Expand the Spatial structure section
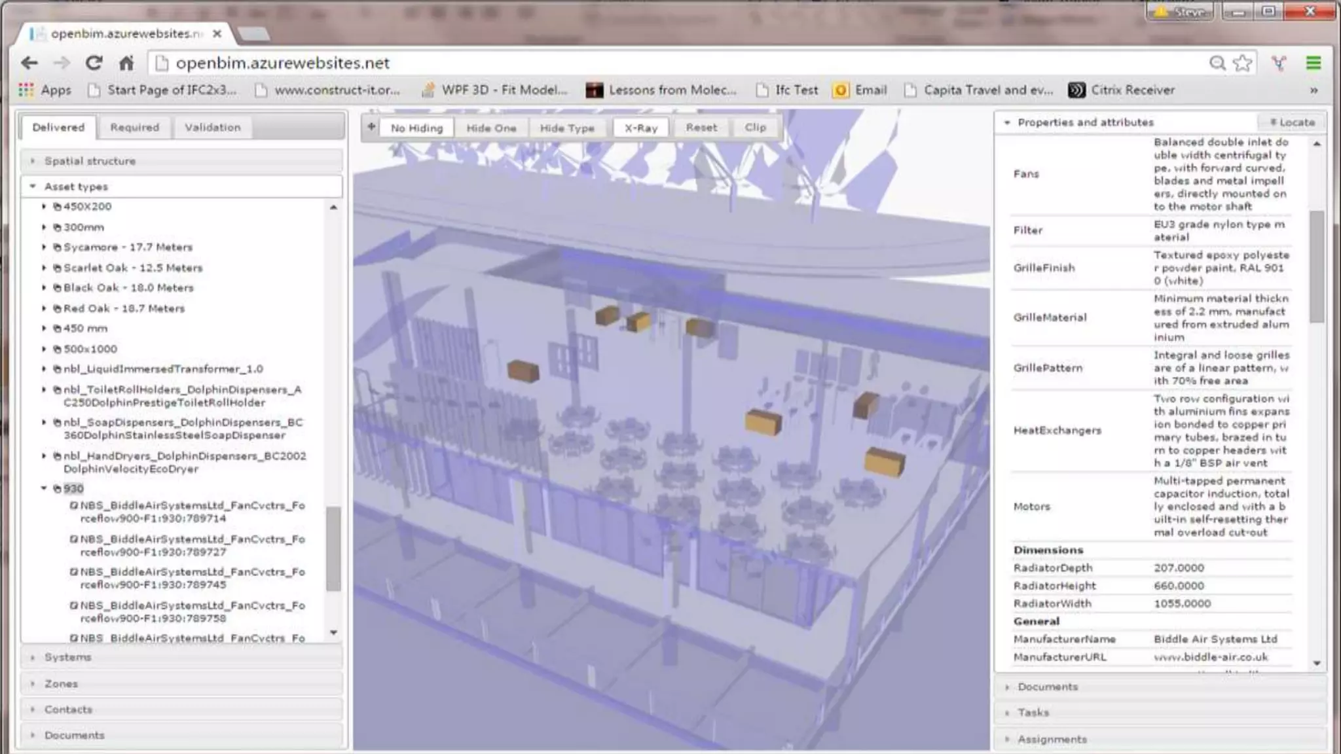1341x754 pixels. (x=90, y=161)
